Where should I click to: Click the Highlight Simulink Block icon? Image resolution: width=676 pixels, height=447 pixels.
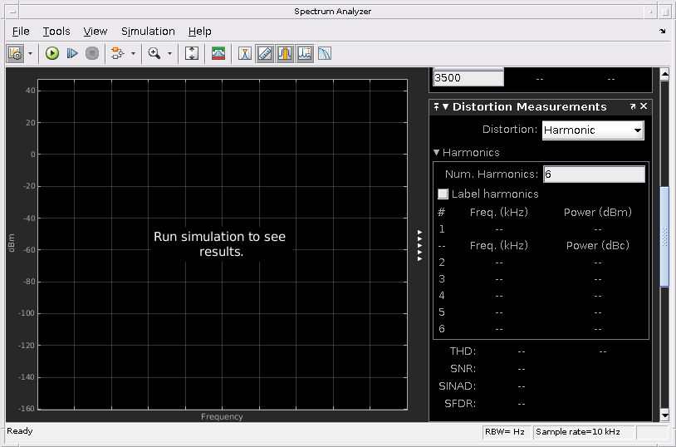(116, 53)
